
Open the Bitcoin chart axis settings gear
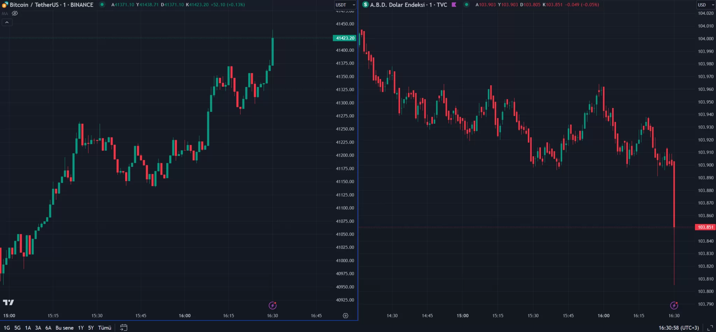pyautogui.click(x=345, y=316)
